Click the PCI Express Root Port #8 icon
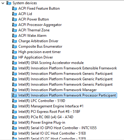The image size is (124, 140). pos(14,112)
